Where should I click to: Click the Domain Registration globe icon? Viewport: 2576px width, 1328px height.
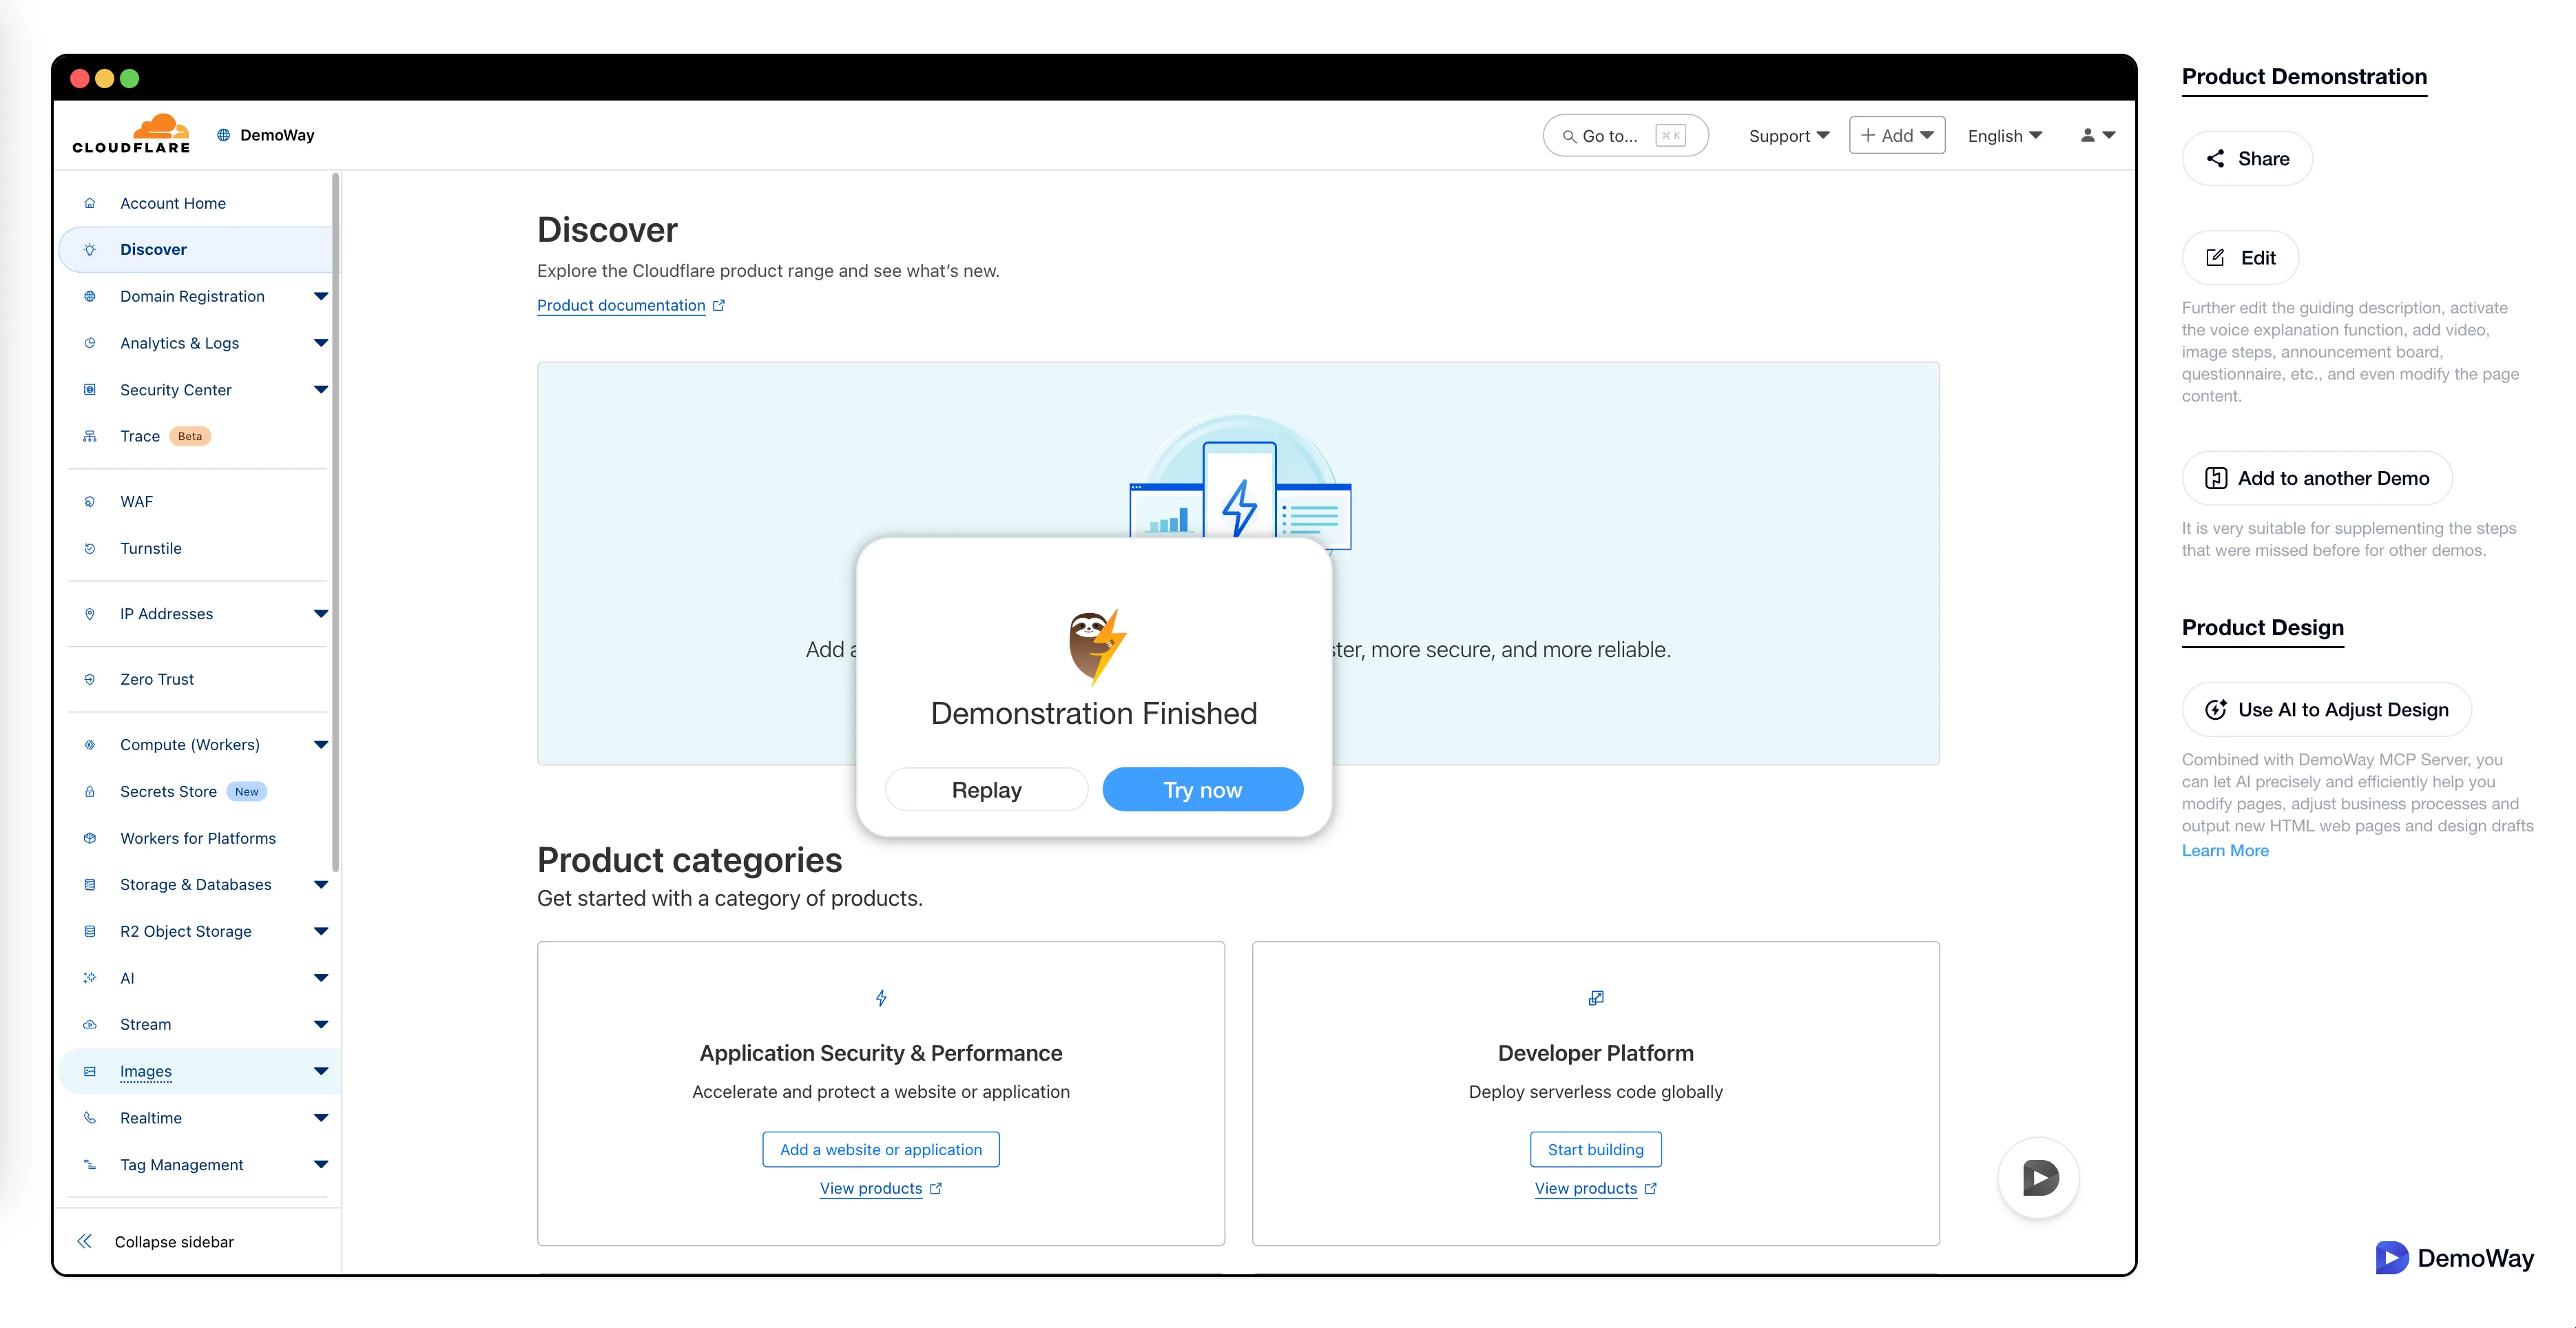tap(90, 296)
